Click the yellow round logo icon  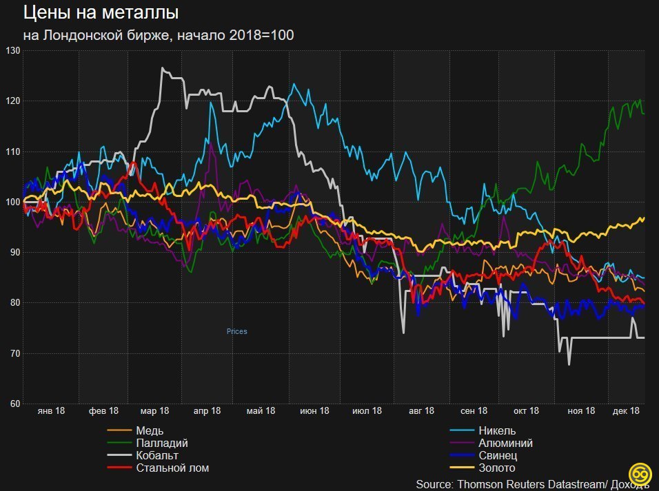click(x=640, y=474)
